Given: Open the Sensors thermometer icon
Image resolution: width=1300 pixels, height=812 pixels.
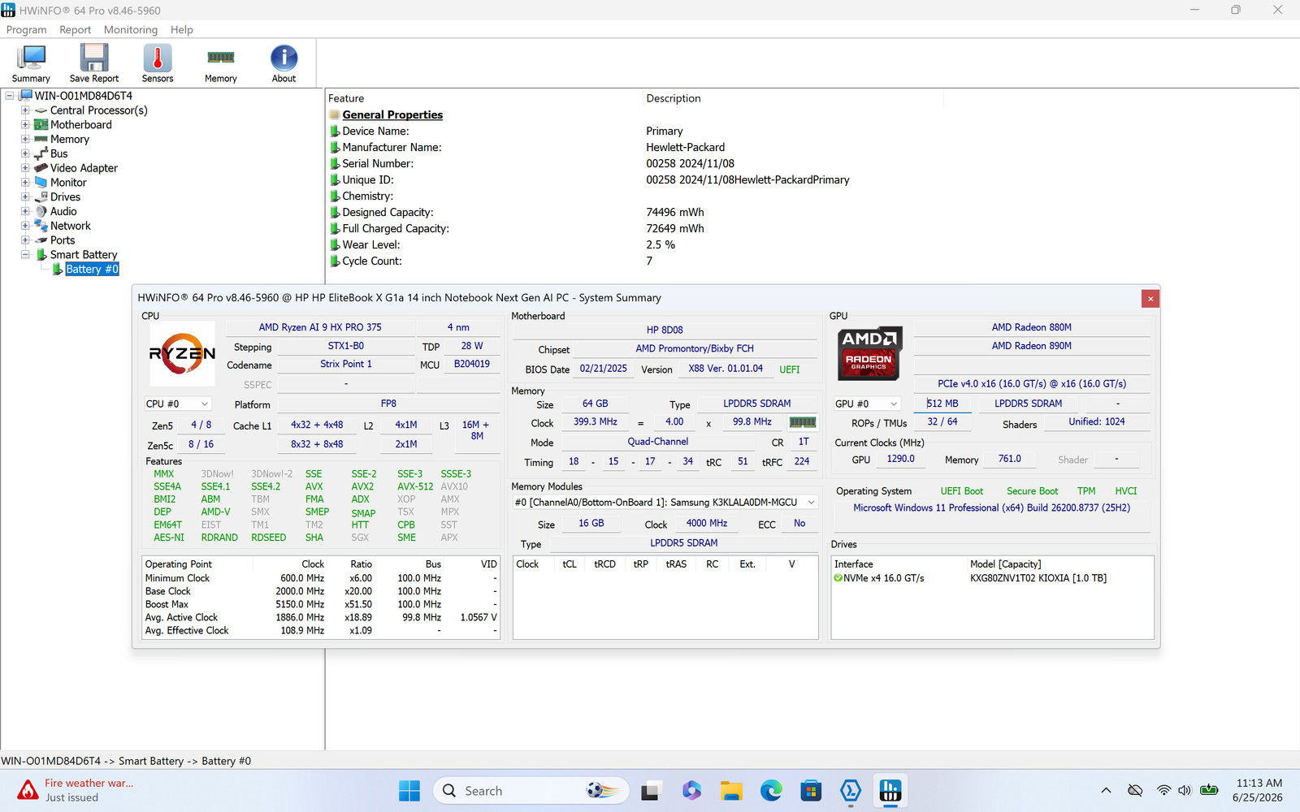Looking at the screenshot, I should tap(158, 63).
